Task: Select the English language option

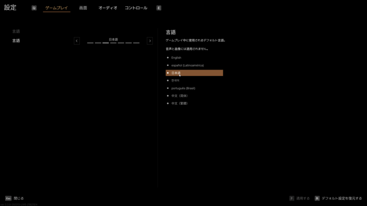Action: [176, 58]
